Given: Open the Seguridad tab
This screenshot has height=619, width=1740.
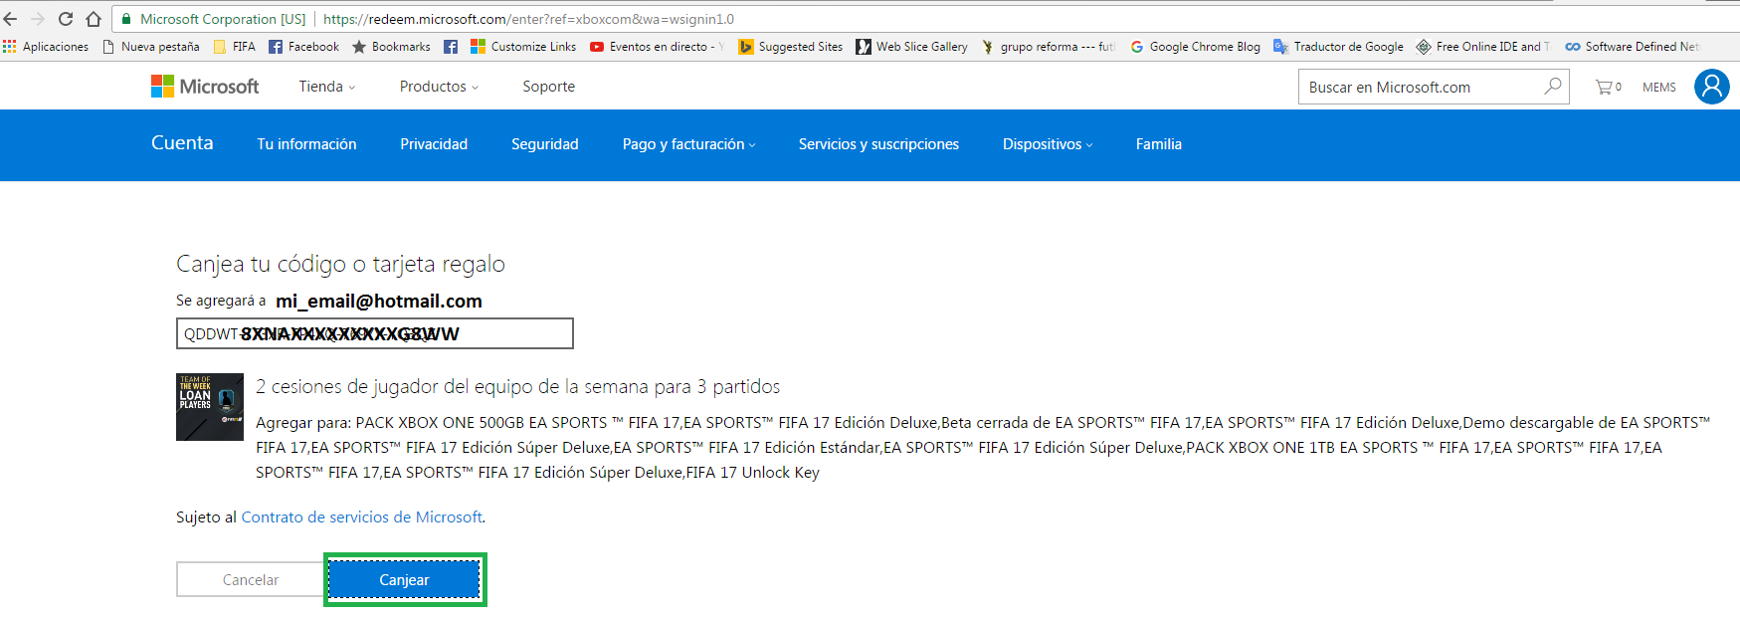Looking at the screenshot, I should [x=544, y=144].
